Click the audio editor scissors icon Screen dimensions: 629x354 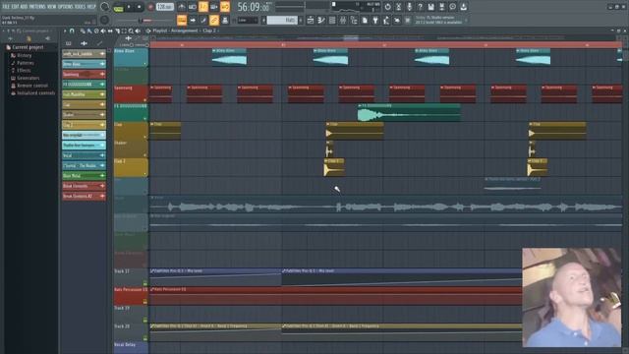click(x=398, y=7)
